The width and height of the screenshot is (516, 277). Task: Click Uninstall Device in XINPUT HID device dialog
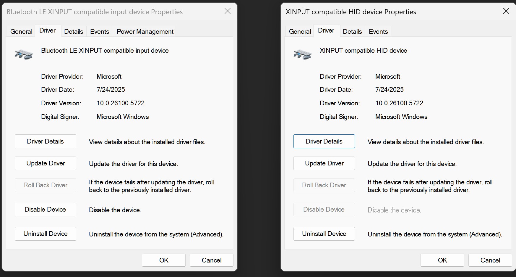click(x=324, y=234)
